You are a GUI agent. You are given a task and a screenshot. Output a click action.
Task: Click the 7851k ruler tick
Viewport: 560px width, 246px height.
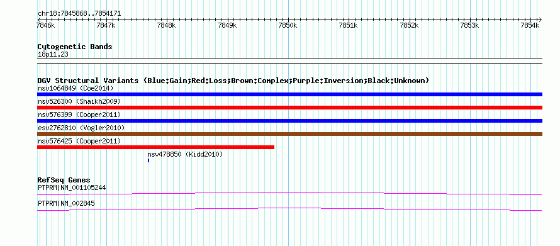[x=349, y=26]
